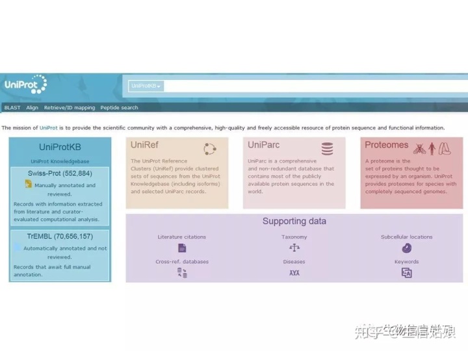
Task: Click the Cross-ref. databases icon
Action: 182,273
